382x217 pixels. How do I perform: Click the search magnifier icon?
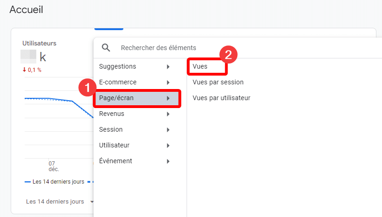click(x=106, y=48)
